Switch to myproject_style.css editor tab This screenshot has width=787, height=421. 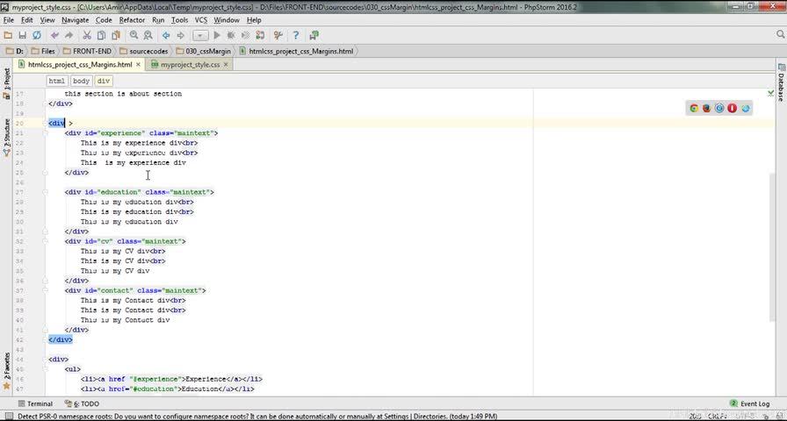189,65
